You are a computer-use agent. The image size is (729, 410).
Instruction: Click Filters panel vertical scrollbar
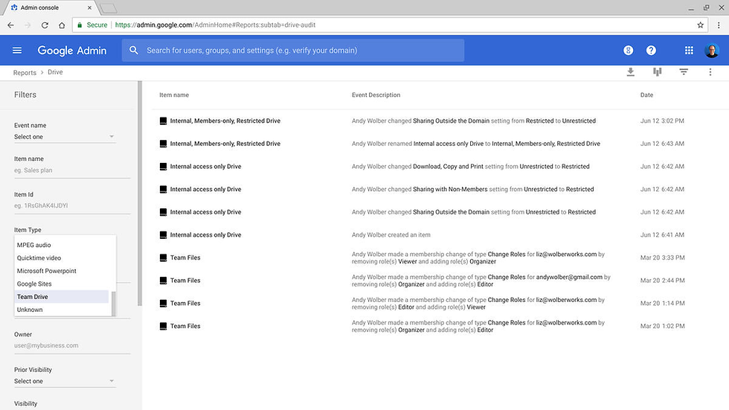point(140,193)
